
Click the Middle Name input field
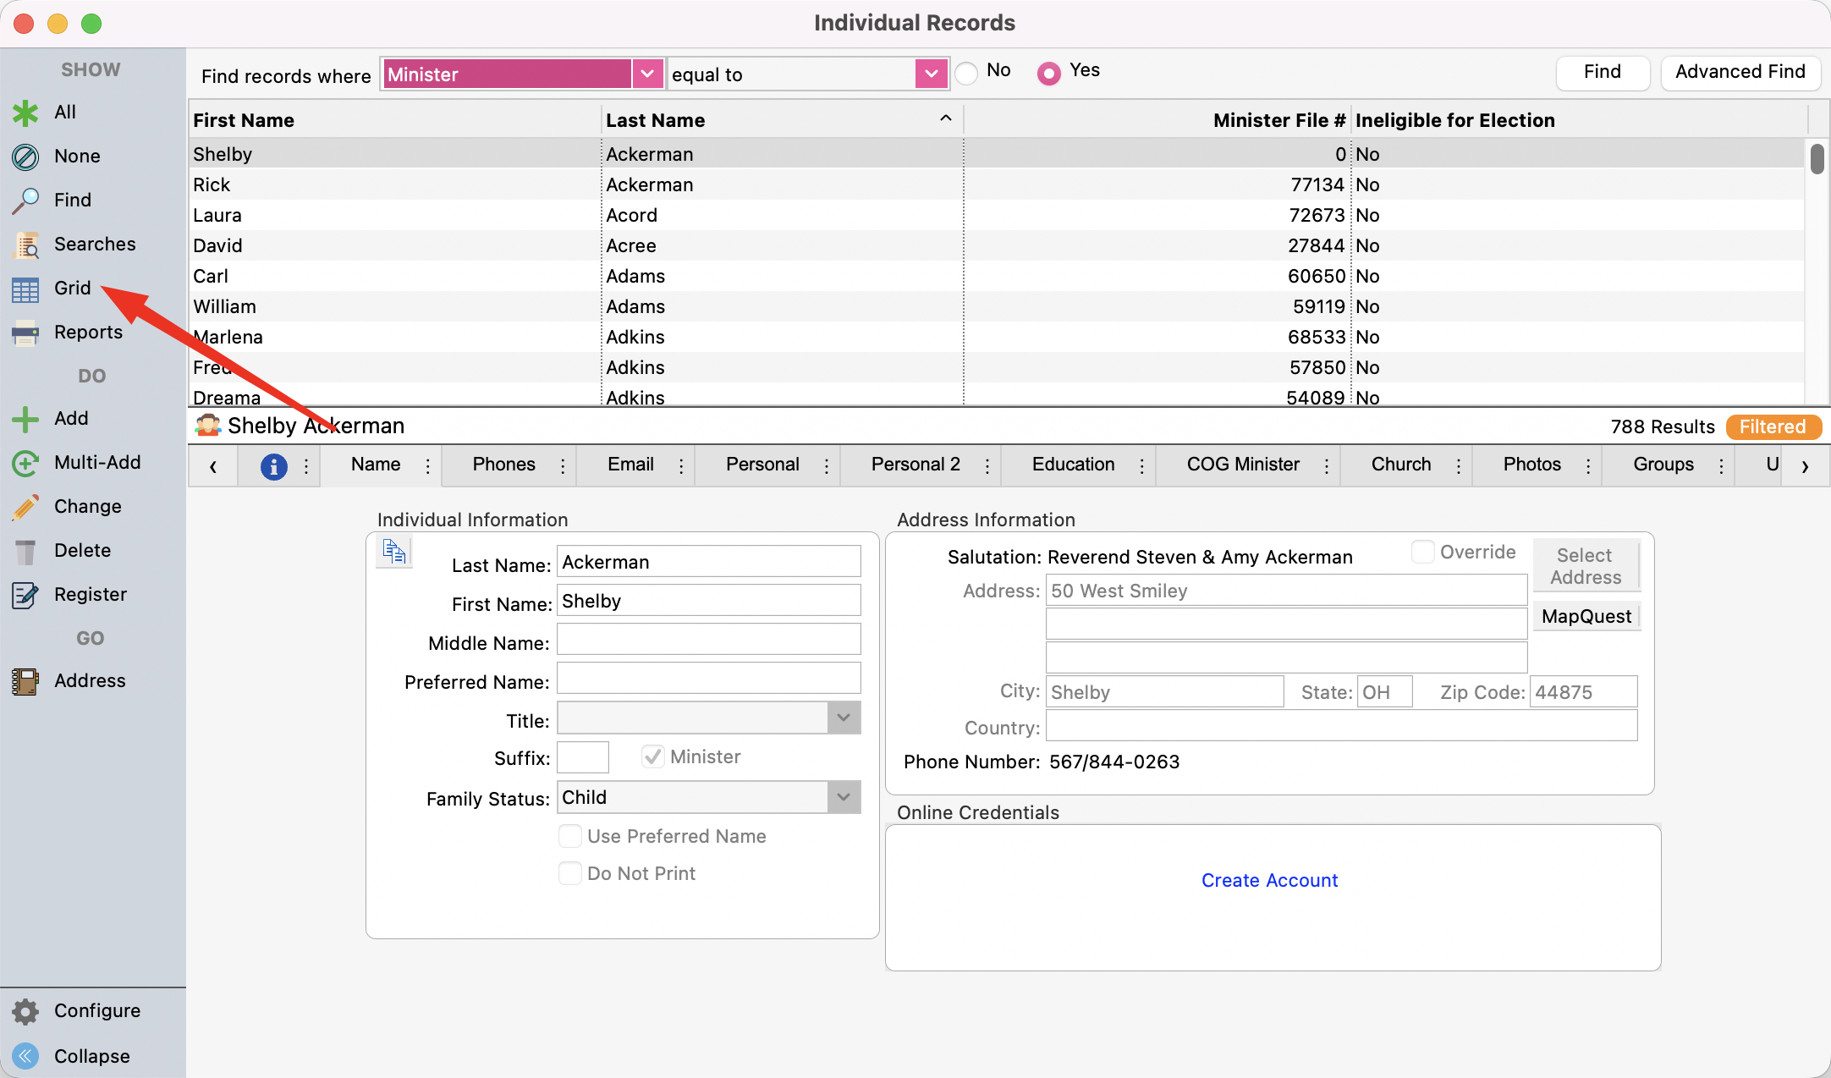coord(709,640)
